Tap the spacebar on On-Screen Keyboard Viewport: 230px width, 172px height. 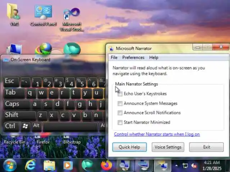point(70,127)
